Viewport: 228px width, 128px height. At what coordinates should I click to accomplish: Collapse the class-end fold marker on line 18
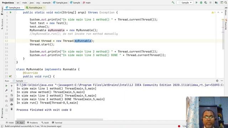tap(15, 62)
